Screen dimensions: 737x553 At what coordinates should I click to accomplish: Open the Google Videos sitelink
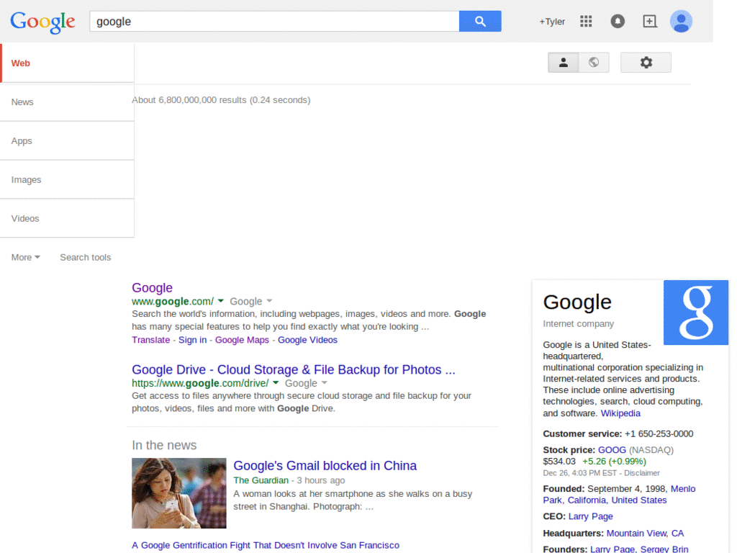(307, 340)
